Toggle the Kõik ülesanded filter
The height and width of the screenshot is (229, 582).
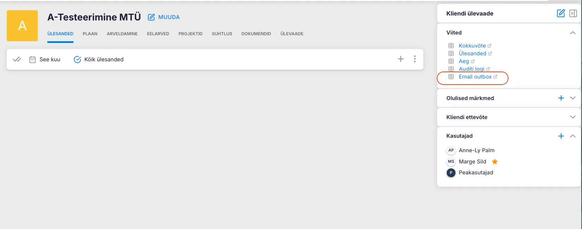pyautogui.click(x=99, y=60)
